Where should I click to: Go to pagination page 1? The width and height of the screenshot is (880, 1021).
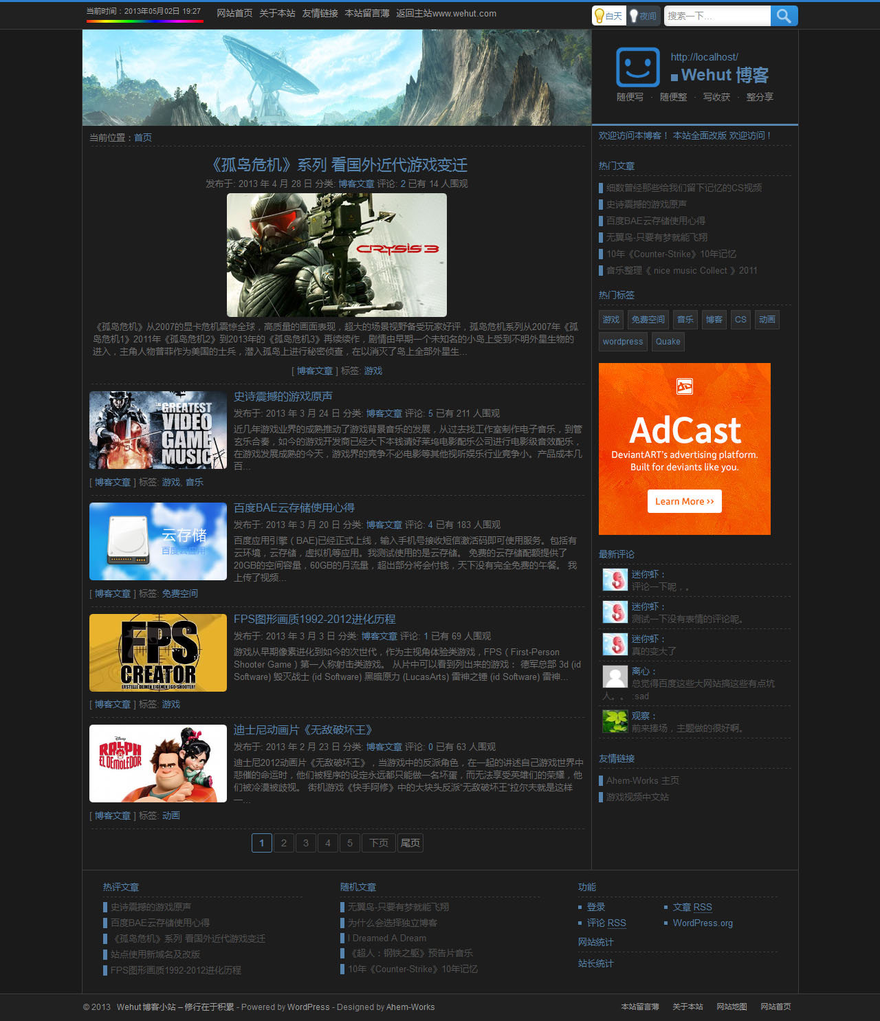pyautogui.click(x=262, y=843)
